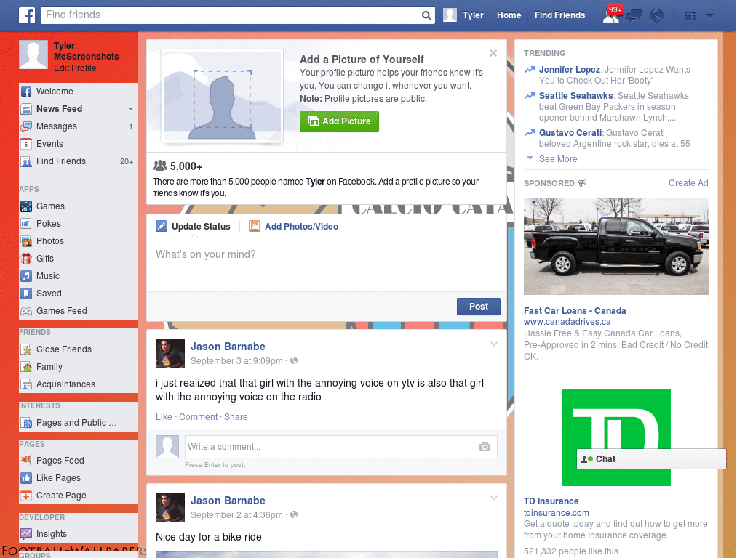Click the Write a comment field
This screenshot has height=558, width=745.
(x=340, y=447)
